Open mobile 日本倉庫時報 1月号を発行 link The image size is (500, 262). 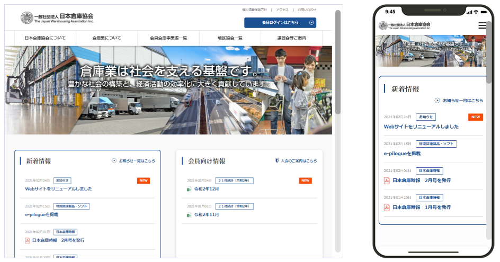(x=422, y=207)
